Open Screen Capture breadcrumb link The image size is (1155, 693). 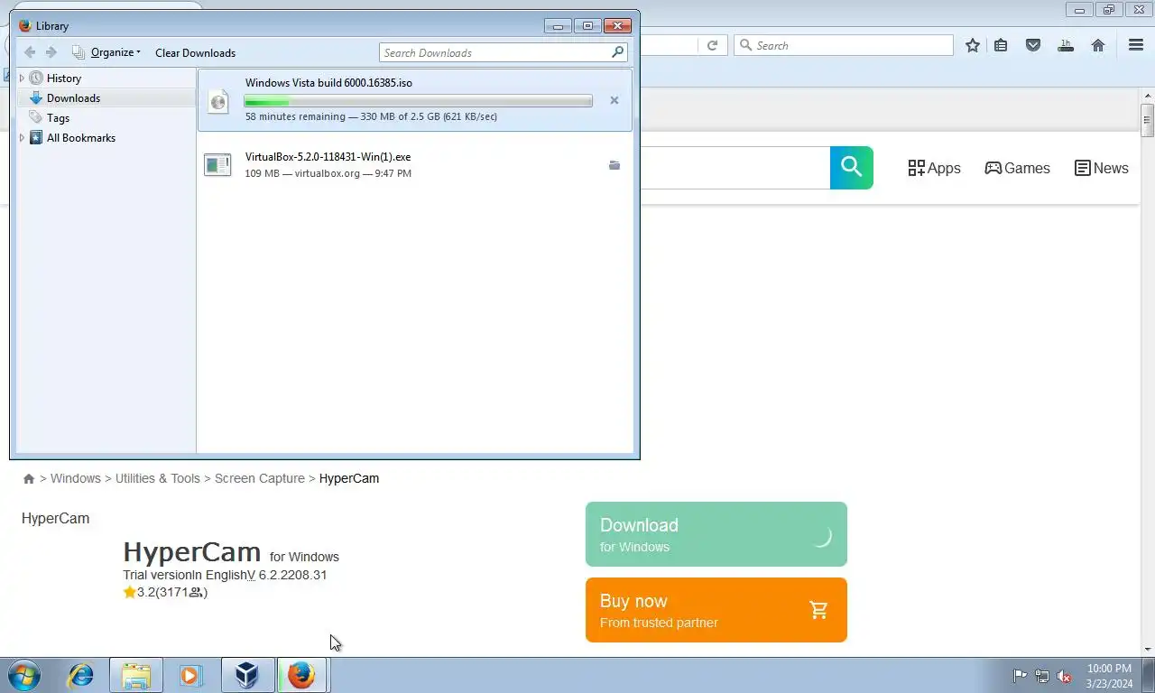[x=260, y=478]
